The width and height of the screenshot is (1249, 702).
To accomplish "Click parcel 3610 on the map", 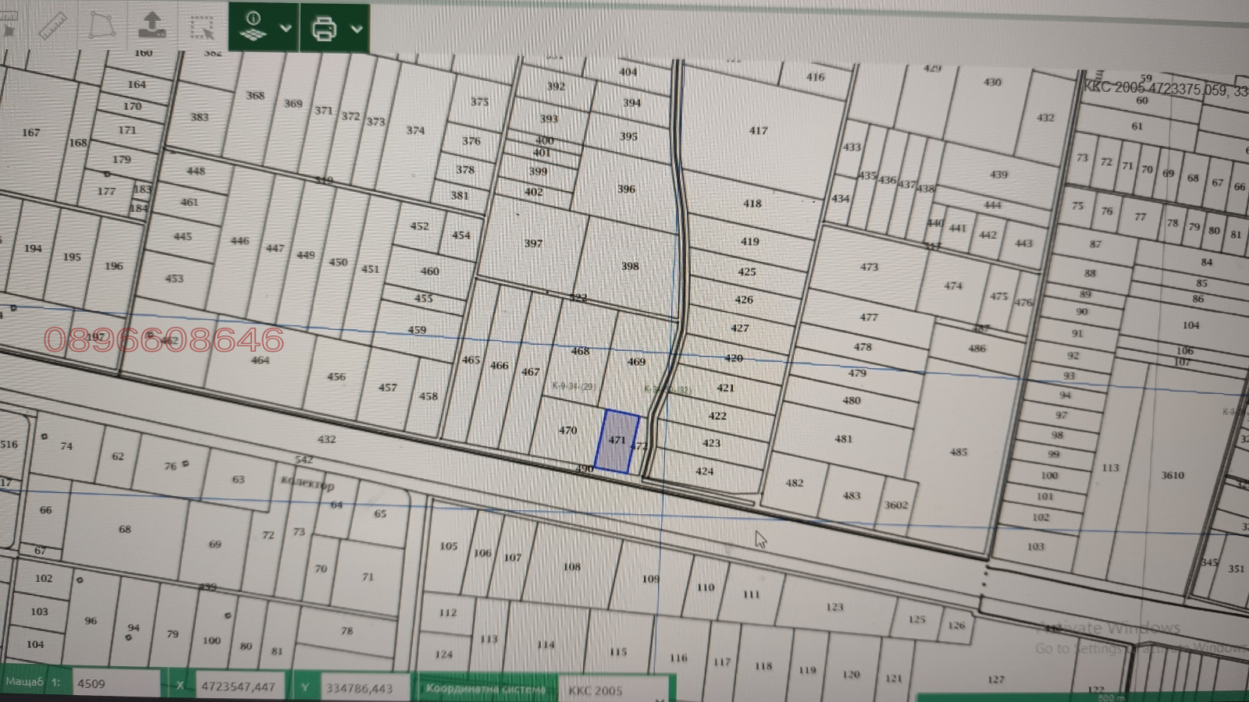I will pos(1172,475).
